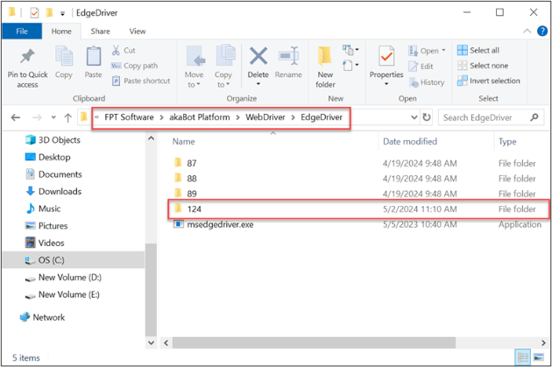
Task: Create a New folder
Action: pos(325,67)
